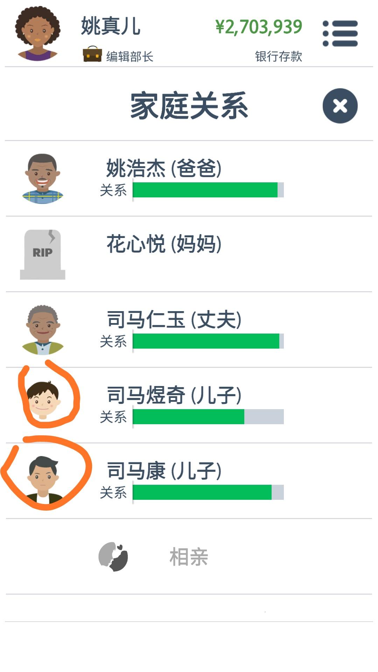The height and width of the screenshot is (672, 378).
Task: Click the 相亲 couple silhouette icon
Action: pos(113,556)
